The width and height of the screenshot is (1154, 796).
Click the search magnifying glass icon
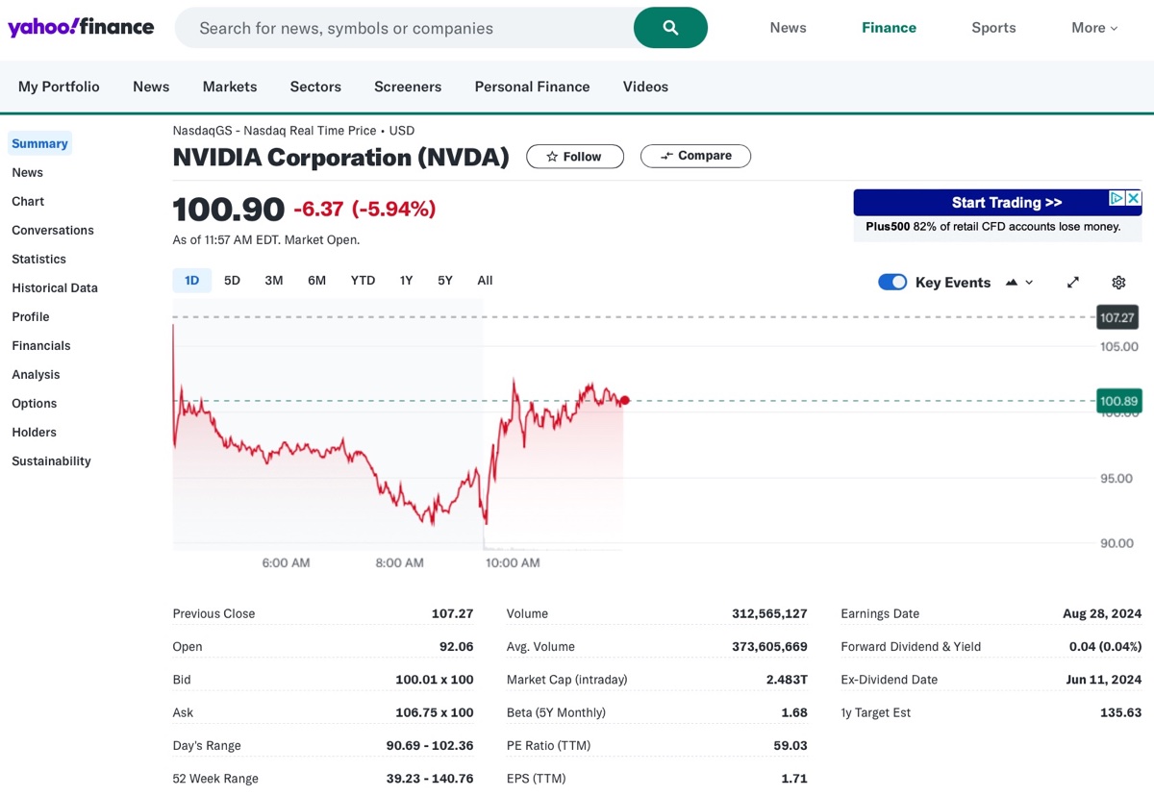(669, 28)
